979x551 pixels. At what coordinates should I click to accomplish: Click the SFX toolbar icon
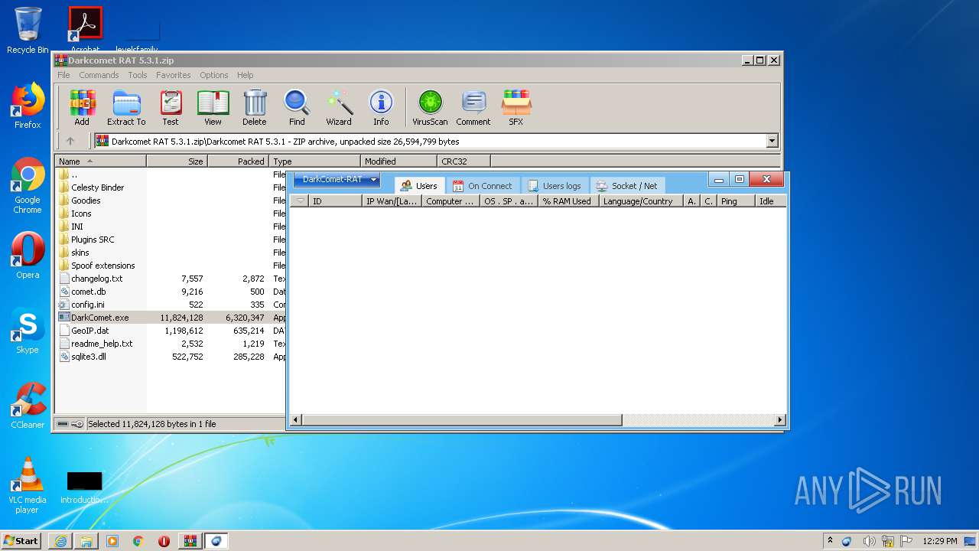516,107
